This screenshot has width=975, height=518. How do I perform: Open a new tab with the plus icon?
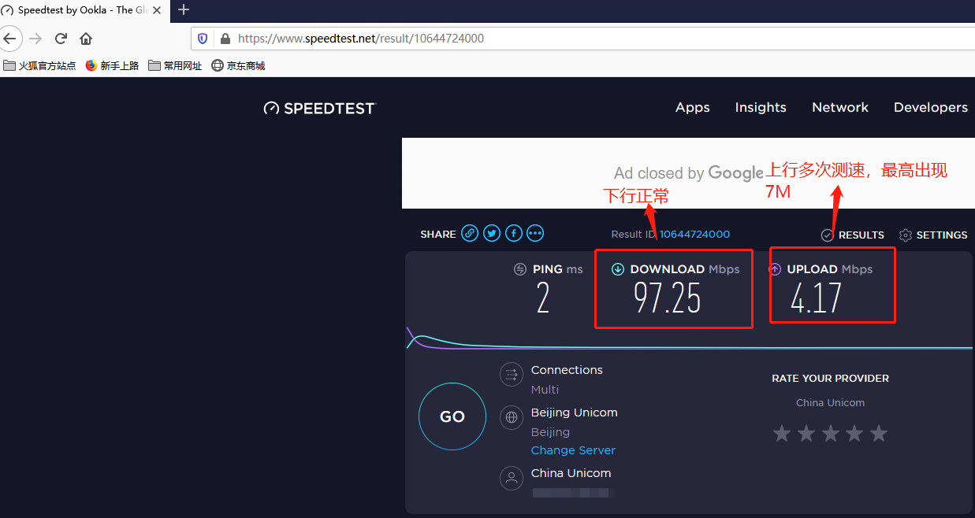pos(184,9)
